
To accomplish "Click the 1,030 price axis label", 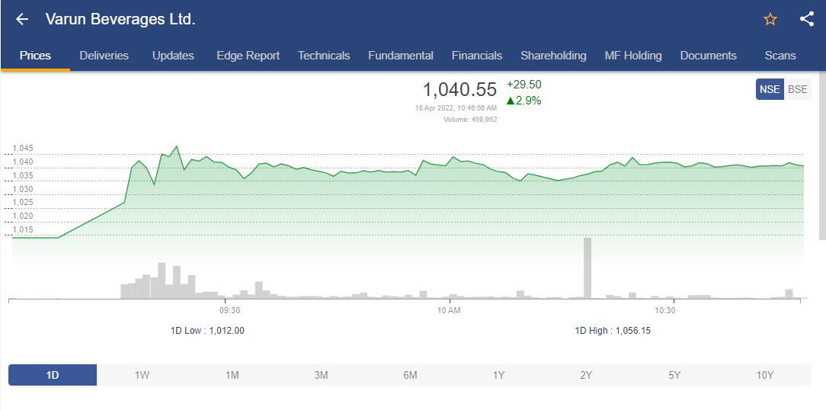I will point(23,189).
